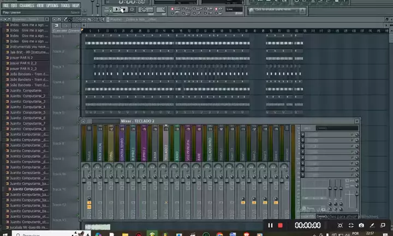Open the FILE menu
Screen dimensions: 393x236
pos(5,5)
